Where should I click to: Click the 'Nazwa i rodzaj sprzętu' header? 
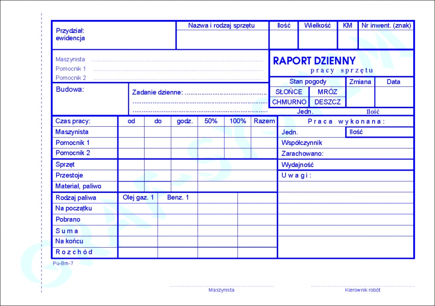221,25
